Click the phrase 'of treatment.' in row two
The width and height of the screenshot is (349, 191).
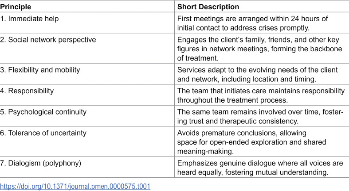point(198,58)
